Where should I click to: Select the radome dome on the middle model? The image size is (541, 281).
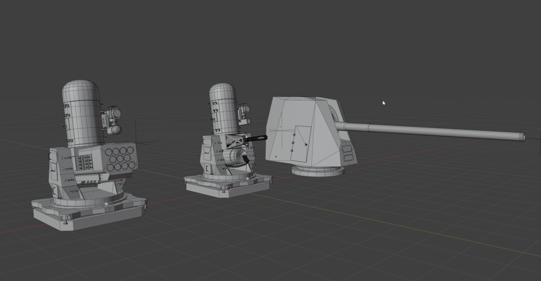[223, 109]
